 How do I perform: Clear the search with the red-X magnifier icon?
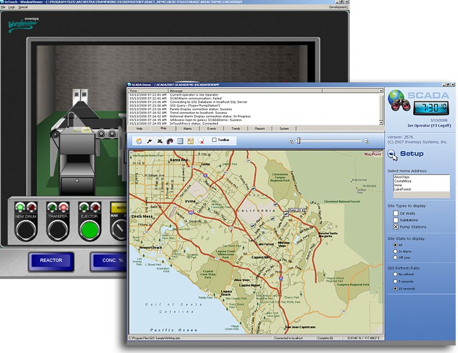201,141
